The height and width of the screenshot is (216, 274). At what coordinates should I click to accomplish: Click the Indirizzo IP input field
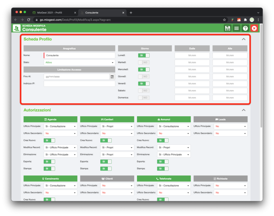pyautogui.click(x=79, y=84)
